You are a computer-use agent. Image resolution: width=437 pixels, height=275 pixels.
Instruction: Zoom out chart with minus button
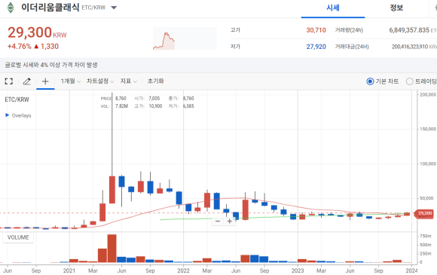(218, 222)
